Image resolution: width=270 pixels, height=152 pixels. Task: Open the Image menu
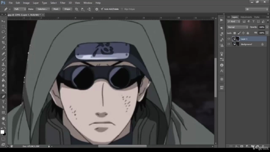coord(26,3)
